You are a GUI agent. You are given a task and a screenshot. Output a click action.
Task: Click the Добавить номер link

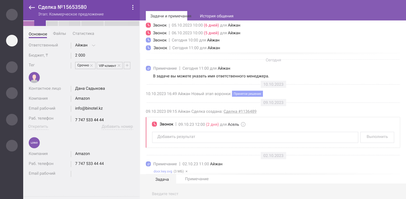click(x=117, y=127)
